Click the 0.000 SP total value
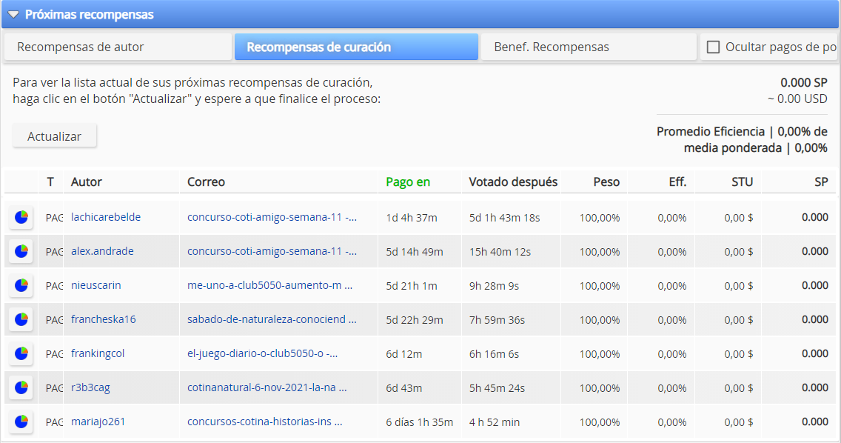 pyautogui.click(x=803, y=83)
